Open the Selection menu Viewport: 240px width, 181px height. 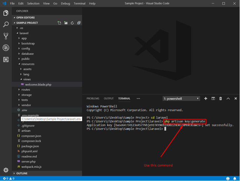pos(33,3)
